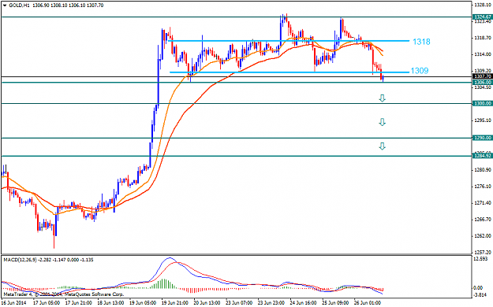
Task: Click the 16 Jun 2014 date label
Action: coord(14,303)
